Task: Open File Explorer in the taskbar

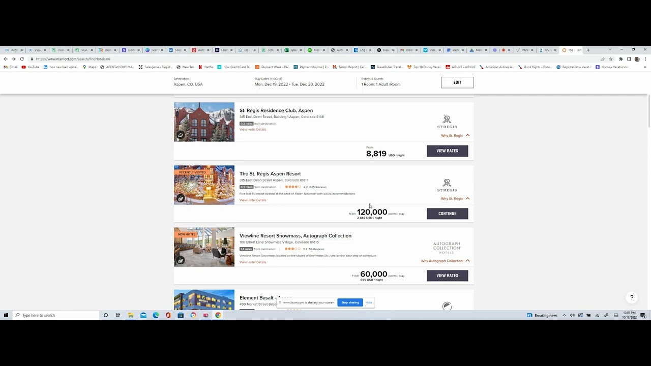Action: (x=131, y=315)
